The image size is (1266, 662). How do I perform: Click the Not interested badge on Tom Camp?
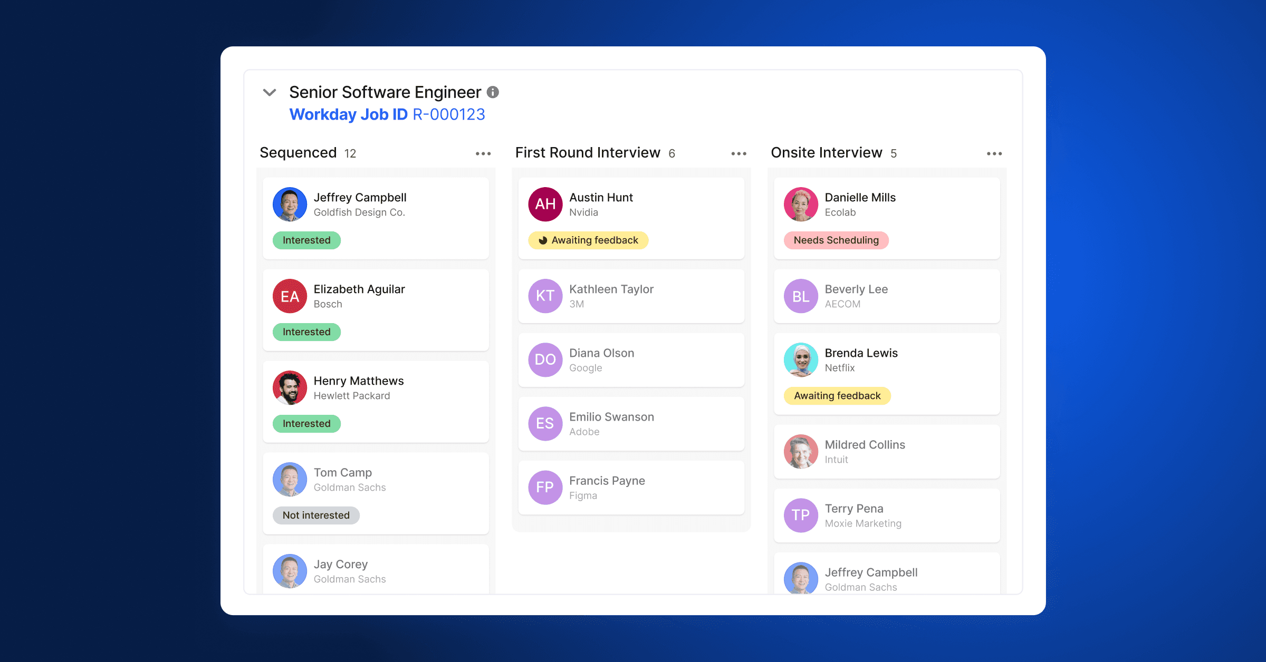315,515
